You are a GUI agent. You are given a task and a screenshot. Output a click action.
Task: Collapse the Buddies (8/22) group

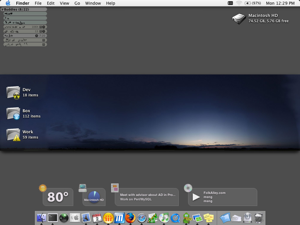click(x=2, y=9)
